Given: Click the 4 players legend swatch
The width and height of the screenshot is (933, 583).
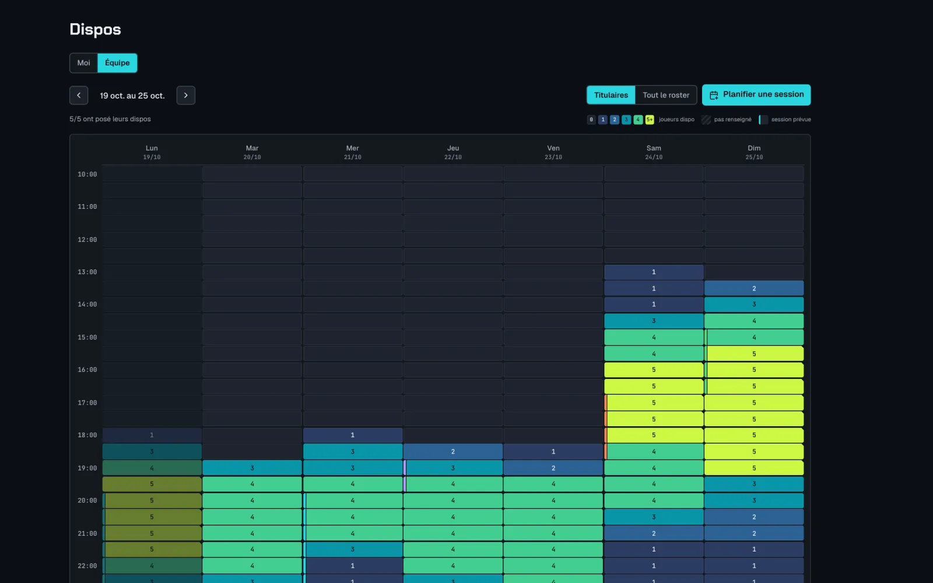Looking at the screenshot, I should pyautogui.click(x=638, y=120).
